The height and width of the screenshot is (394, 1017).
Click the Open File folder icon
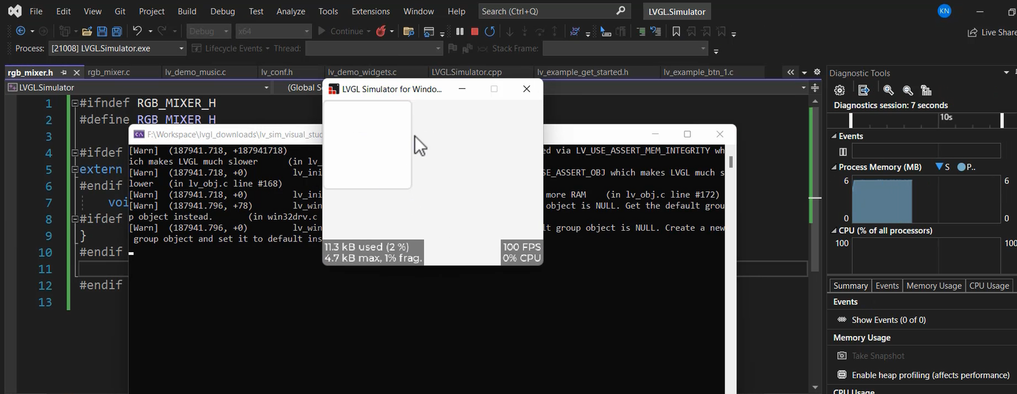pyautogui.click(x=87, y=31)
